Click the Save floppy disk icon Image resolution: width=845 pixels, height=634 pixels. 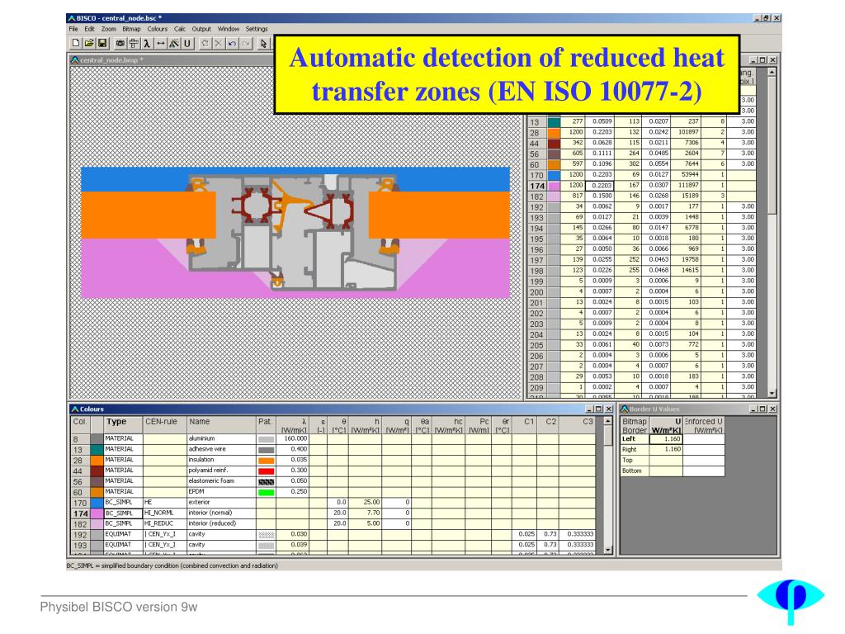tap(101, 43)
